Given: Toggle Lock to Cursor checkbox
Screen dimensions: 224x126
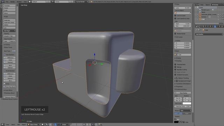Looking at the screenshot, I should point(175,15).
